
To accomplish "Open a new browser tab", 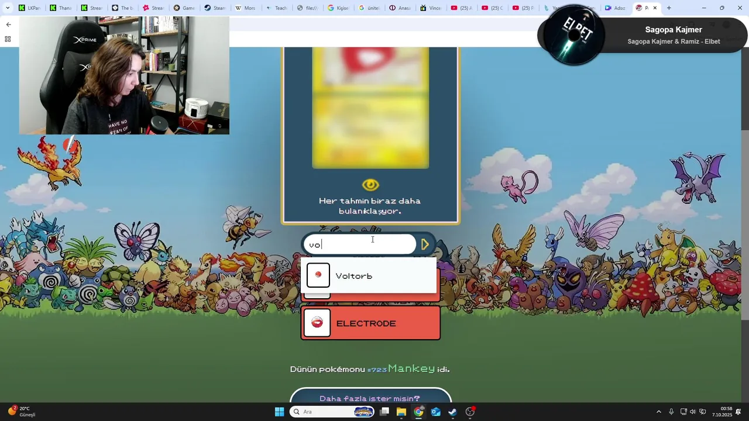I will (x=669, y=8).
